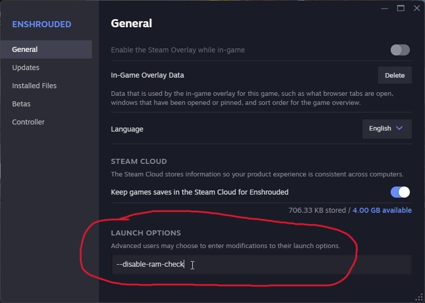Close the Enshrouded properties window
Image resolution: width=425 pixels, height=303 pixels.
[416, 8]
